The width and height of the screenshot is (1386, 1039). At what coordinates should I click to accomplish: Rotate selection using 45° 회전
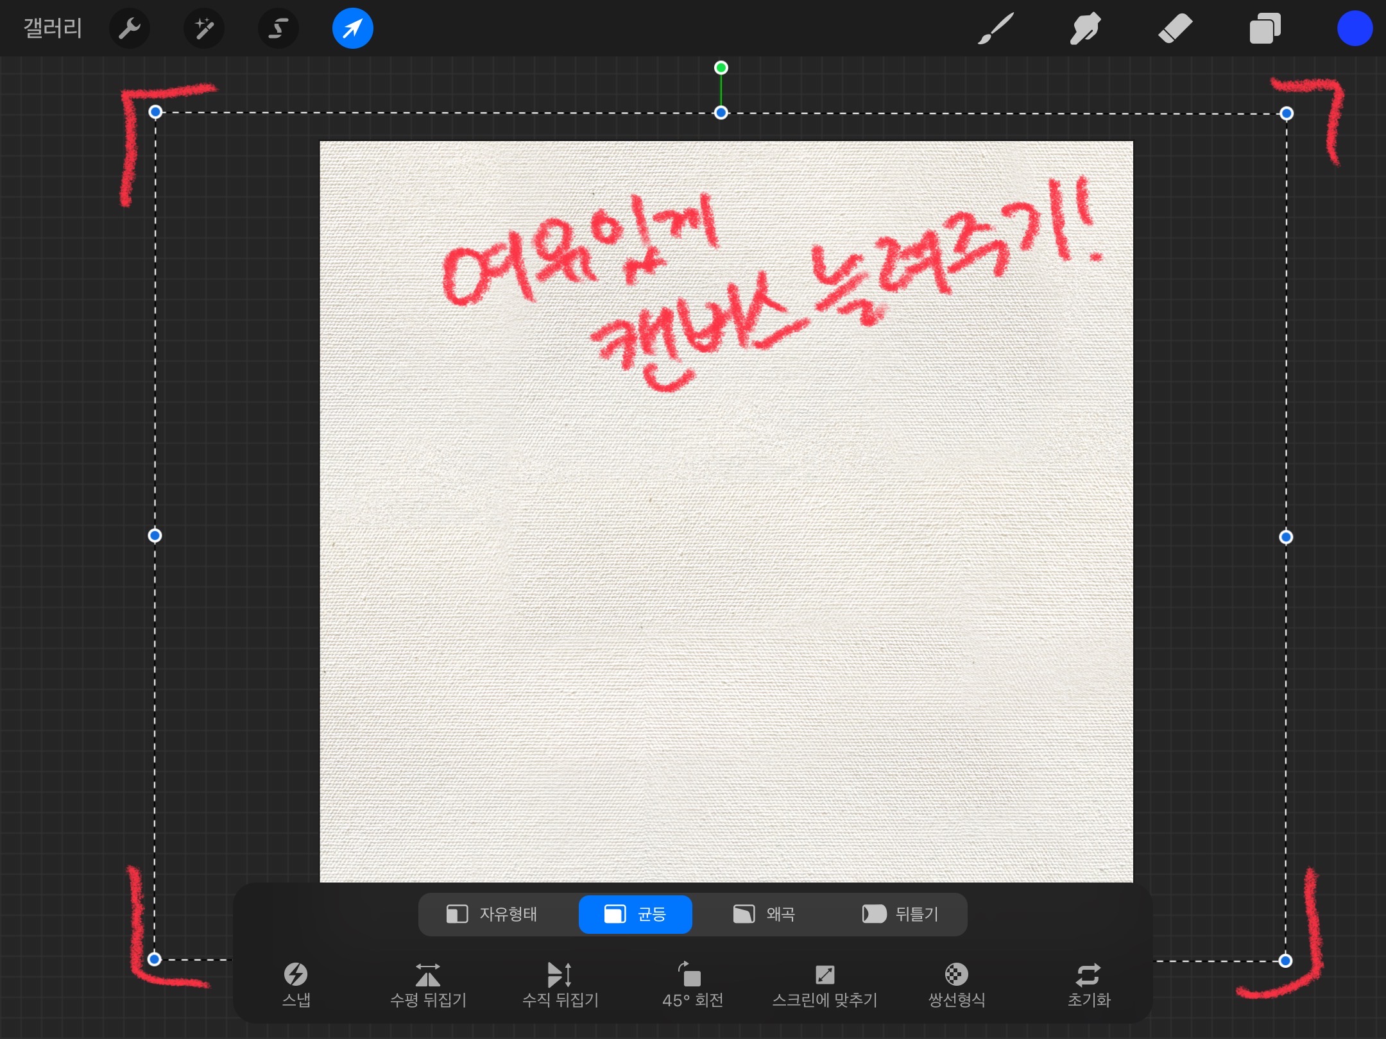(692, 984)
